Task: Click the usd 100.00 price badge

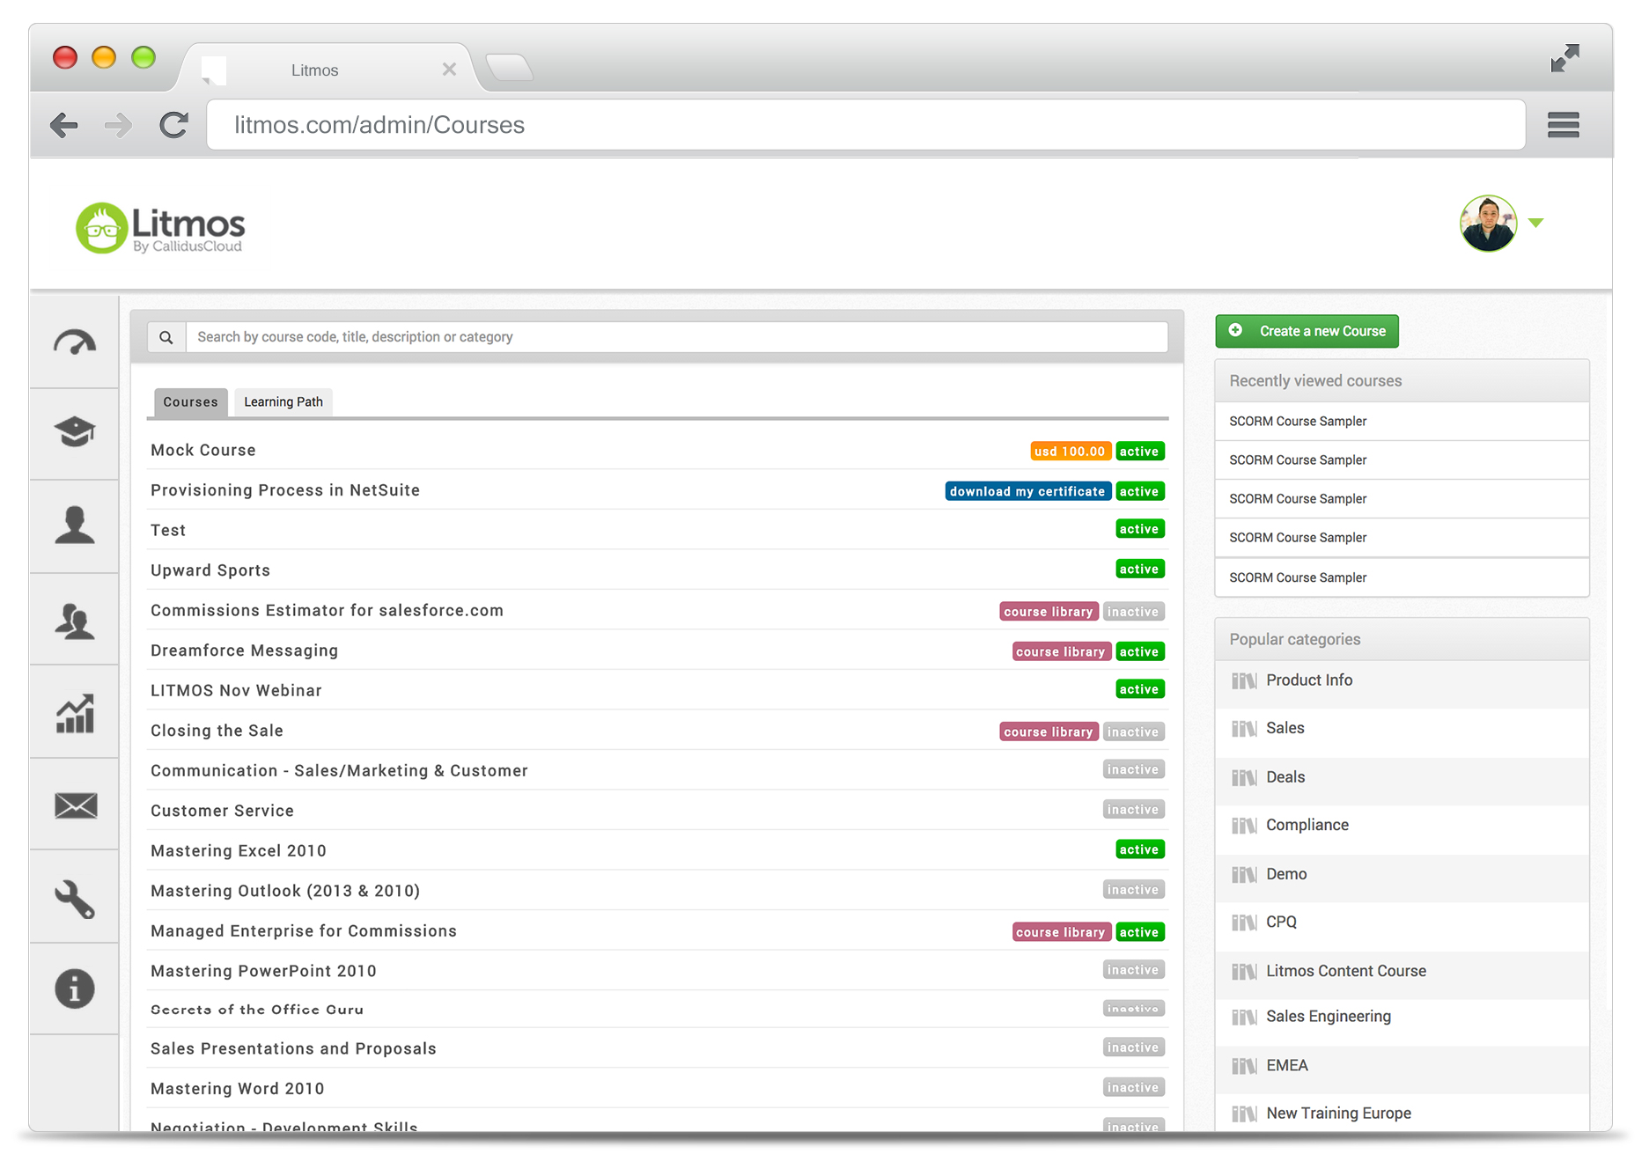Action: [x=1070, y=452]
